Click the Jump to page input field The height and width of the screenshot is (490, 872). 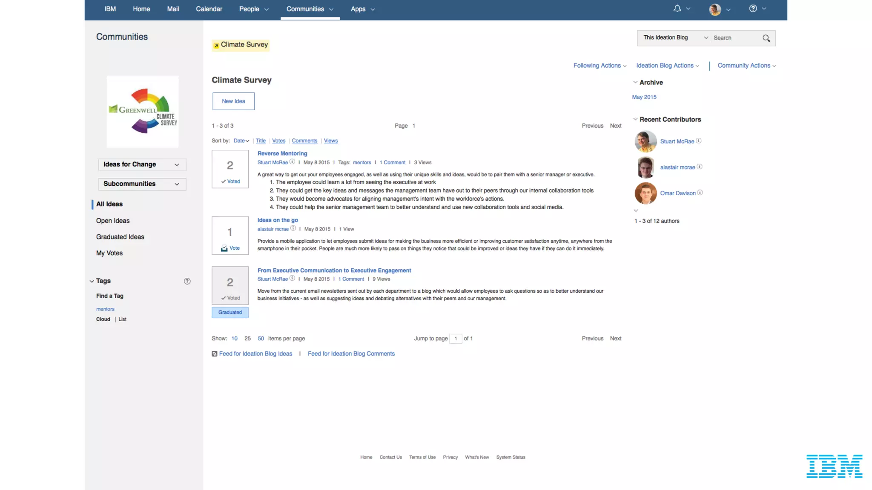point(456,339)
